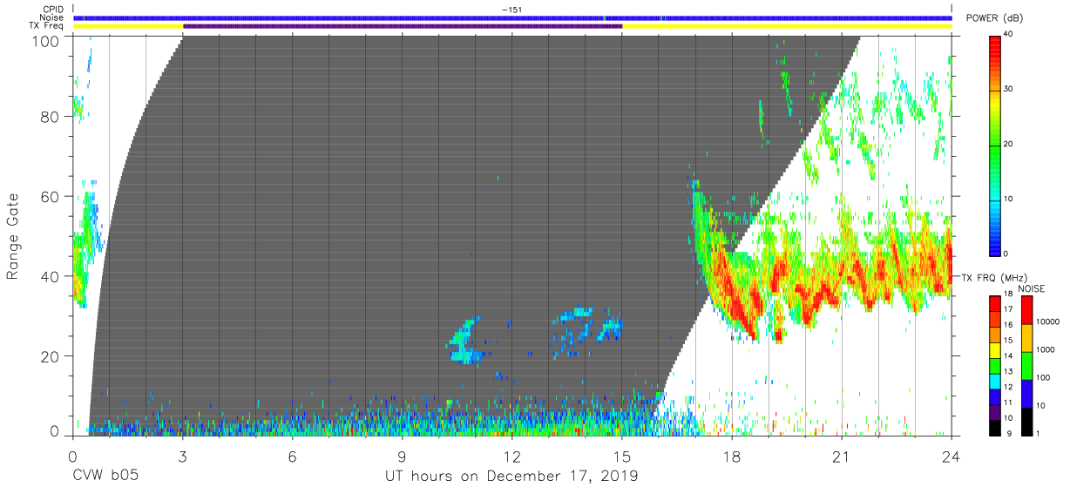This screenshot has width=1070, height=494.
Task: Click the '100' tick on the Range Gate axis
Action: [x=47, y=40]
